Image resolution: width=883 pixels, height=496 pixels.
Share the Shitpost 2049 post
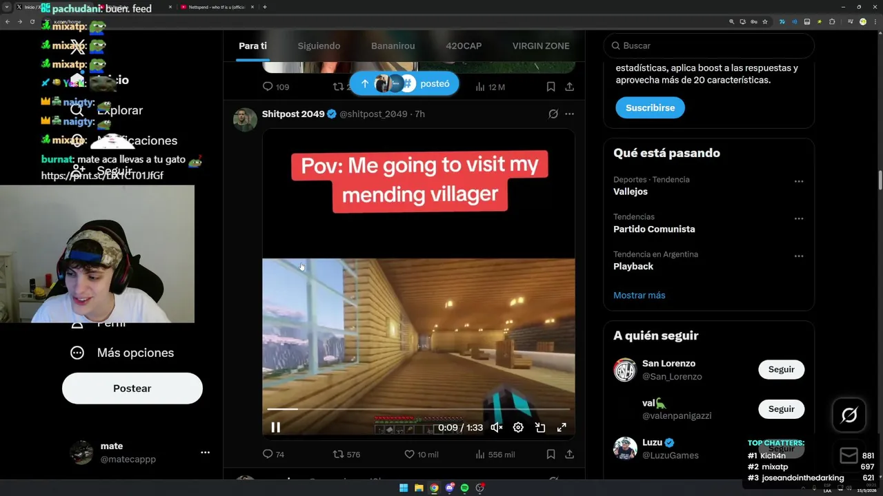click(x=569, y=454)
